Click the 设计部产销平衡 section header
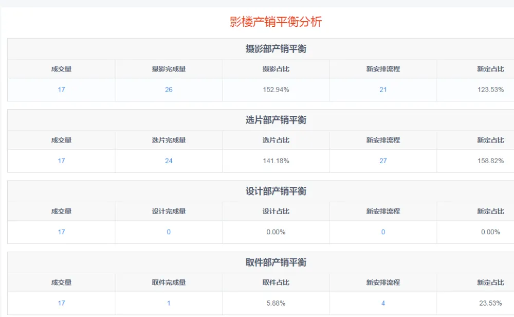Viewport: 514px width, 317px height. (276, 191)
